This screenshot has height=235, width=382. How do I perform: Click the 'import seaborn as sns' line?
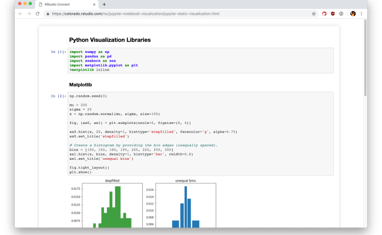(x=93, y=61)
